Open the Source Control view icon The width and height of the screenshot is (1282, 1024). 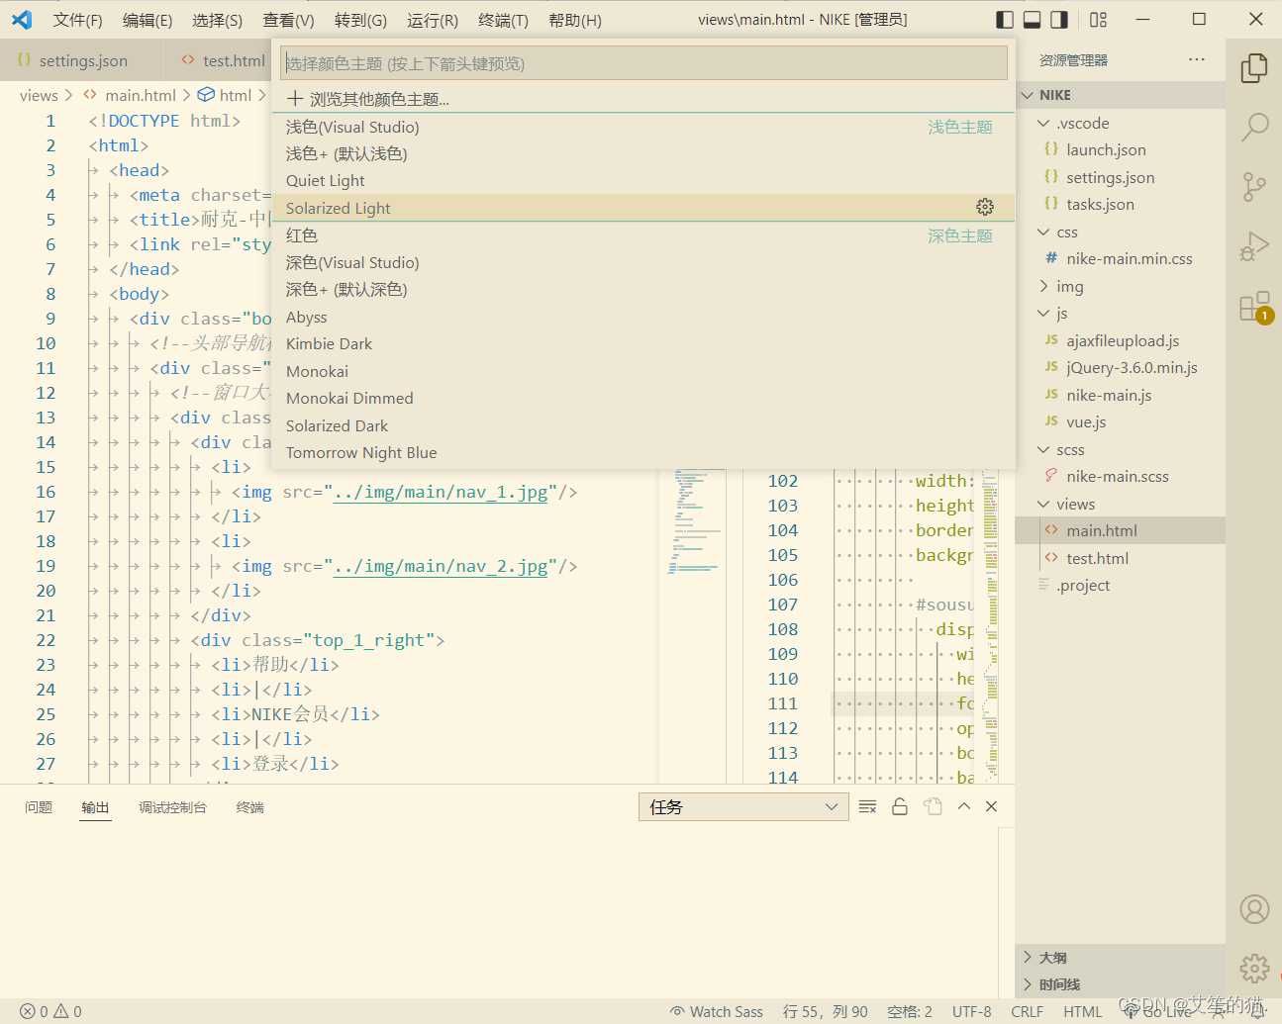coord(1254,186)
